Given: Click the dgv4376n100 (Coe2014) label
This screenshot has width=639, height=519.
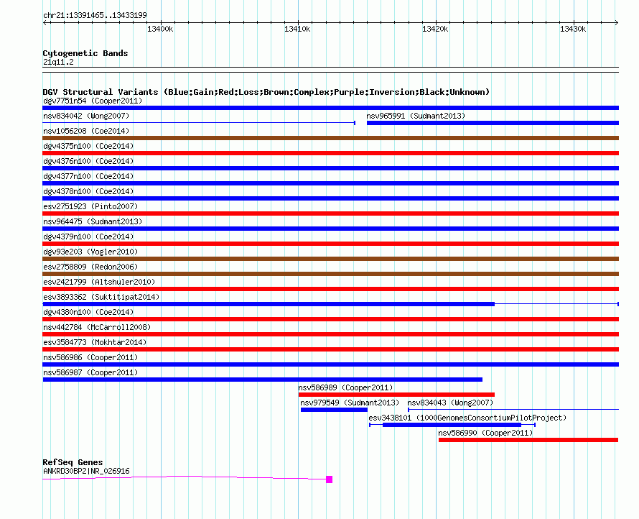Looking at the screenshot, I should (x=88, y=161).
